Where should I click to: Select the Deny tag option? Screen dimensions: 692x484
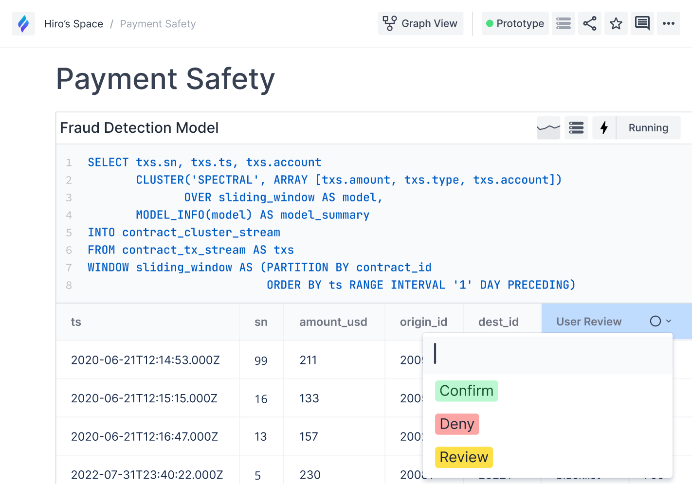point(457,424)
